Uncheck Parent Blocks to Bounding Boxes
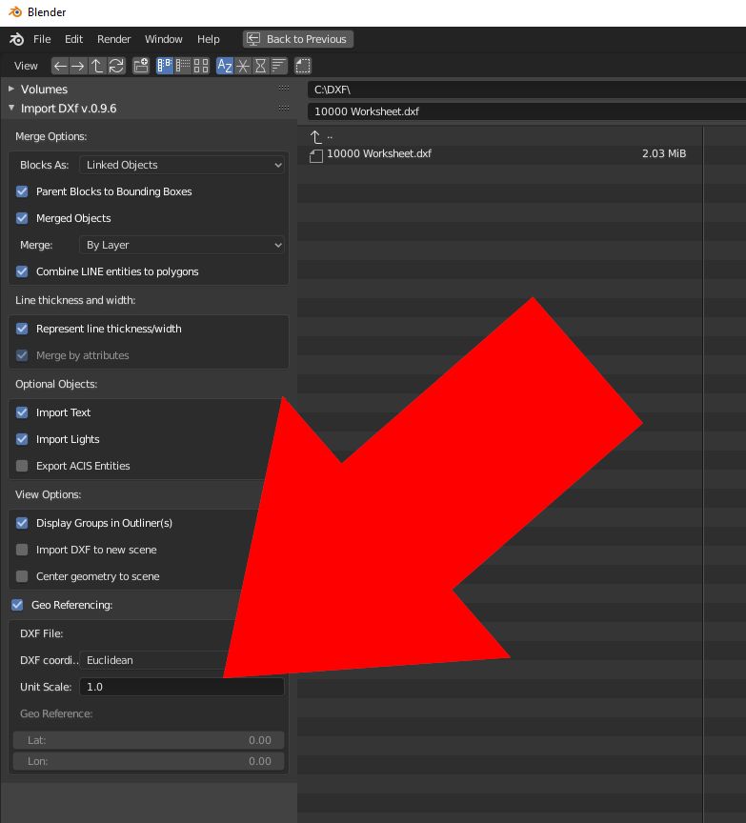746x823 pixels. click(22, 191)
